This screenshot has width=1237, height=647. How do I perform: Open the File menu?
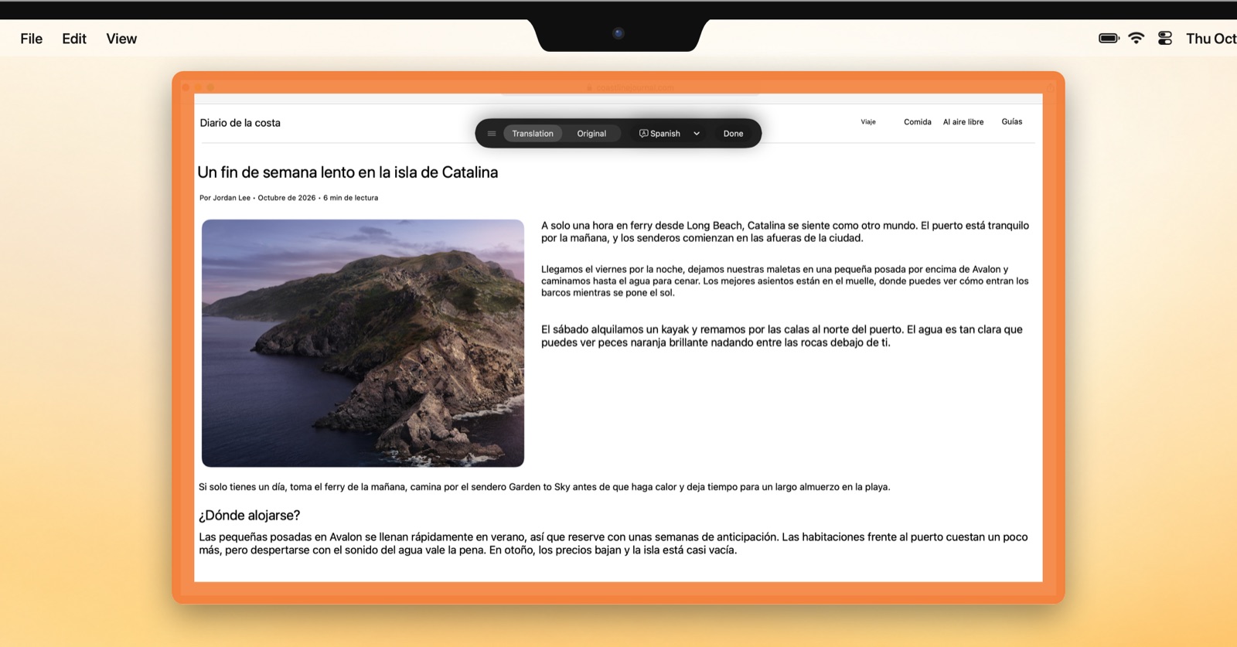pos(32,39)
